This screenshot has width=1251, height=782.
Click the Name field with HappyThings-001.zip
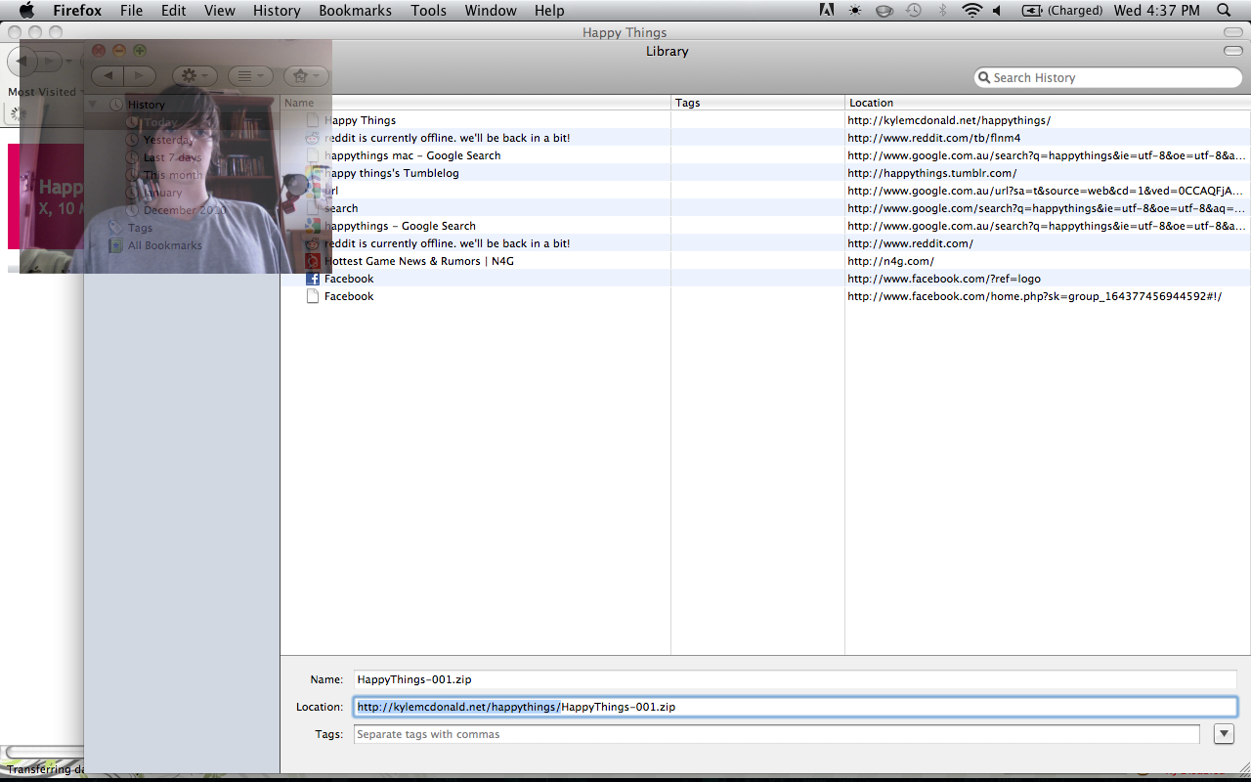click(795, 679)
